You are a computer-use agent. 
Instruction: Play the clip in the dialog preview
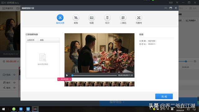pos(67,75)
